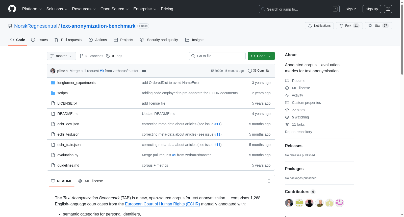Switch to the Issues tab
The image size is (404, 217).
point(39,40)
